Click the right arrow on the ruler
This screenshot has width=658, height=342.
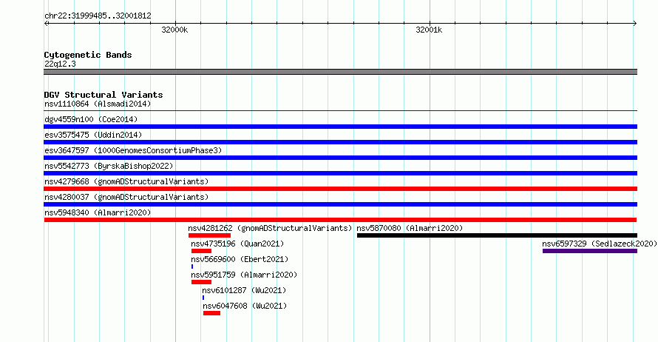pyautogui.click(x=634, y=24)
